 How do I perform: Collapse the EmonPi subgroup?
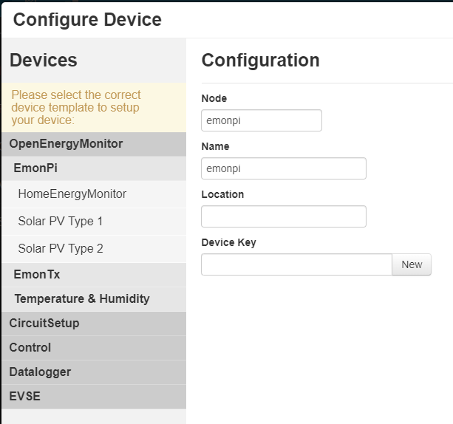click(x=94, y=168)
